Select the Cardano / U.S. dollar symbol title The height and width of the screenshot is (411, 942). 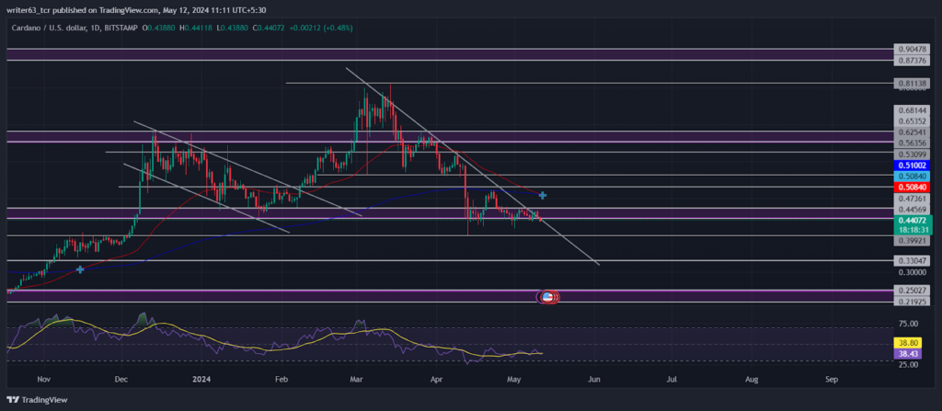[x=52, y=29]
